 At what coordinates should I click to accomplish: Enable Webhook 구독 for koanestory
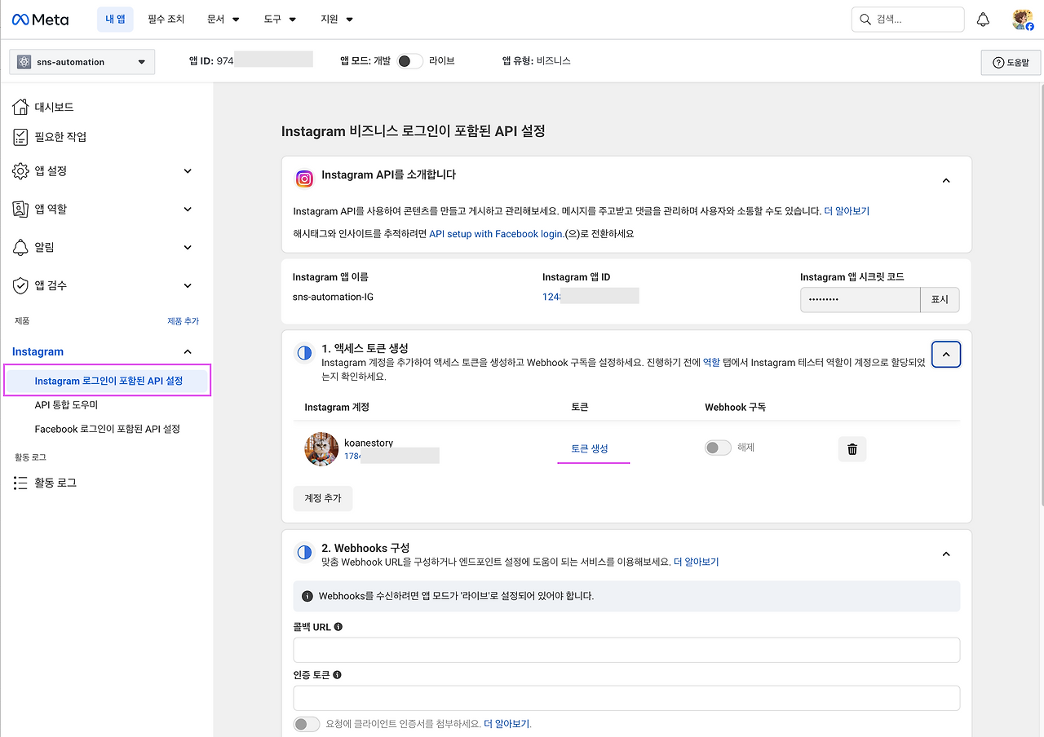point(718,448)
